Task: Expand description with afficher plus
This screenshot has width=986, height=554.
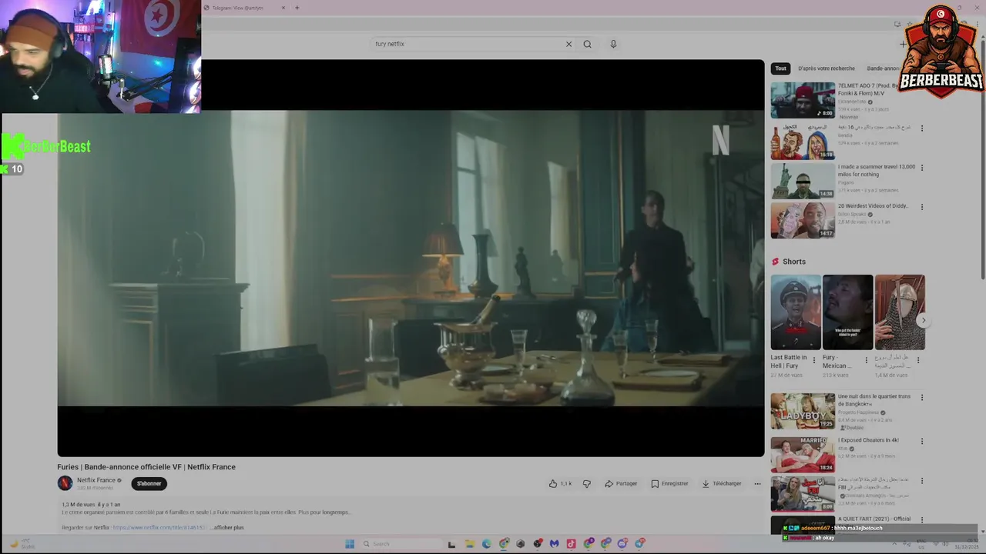Action: [x=227, y=527]
